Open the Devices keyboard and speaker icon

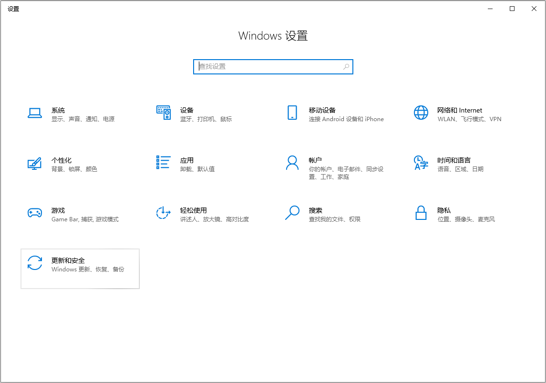[164, 113]
